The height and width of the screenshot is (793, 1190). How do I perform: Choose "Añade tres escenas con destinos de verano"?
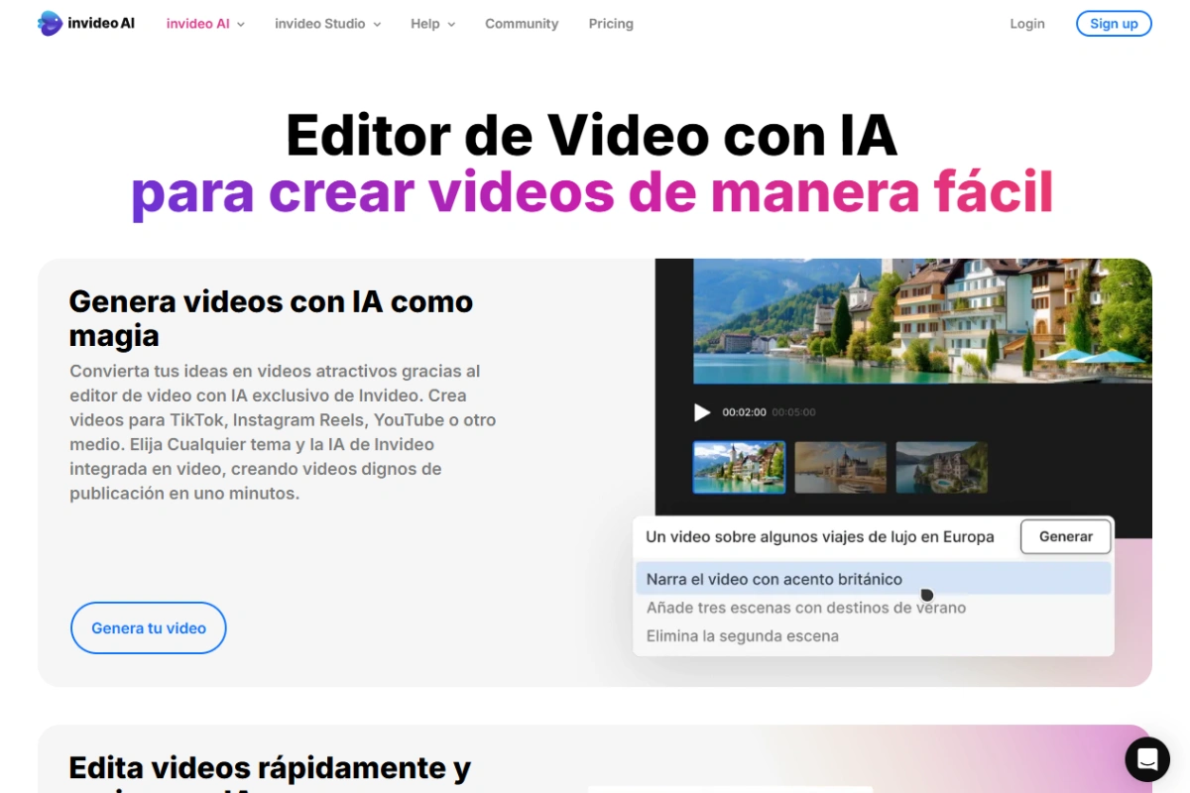[x=805, y=608]
